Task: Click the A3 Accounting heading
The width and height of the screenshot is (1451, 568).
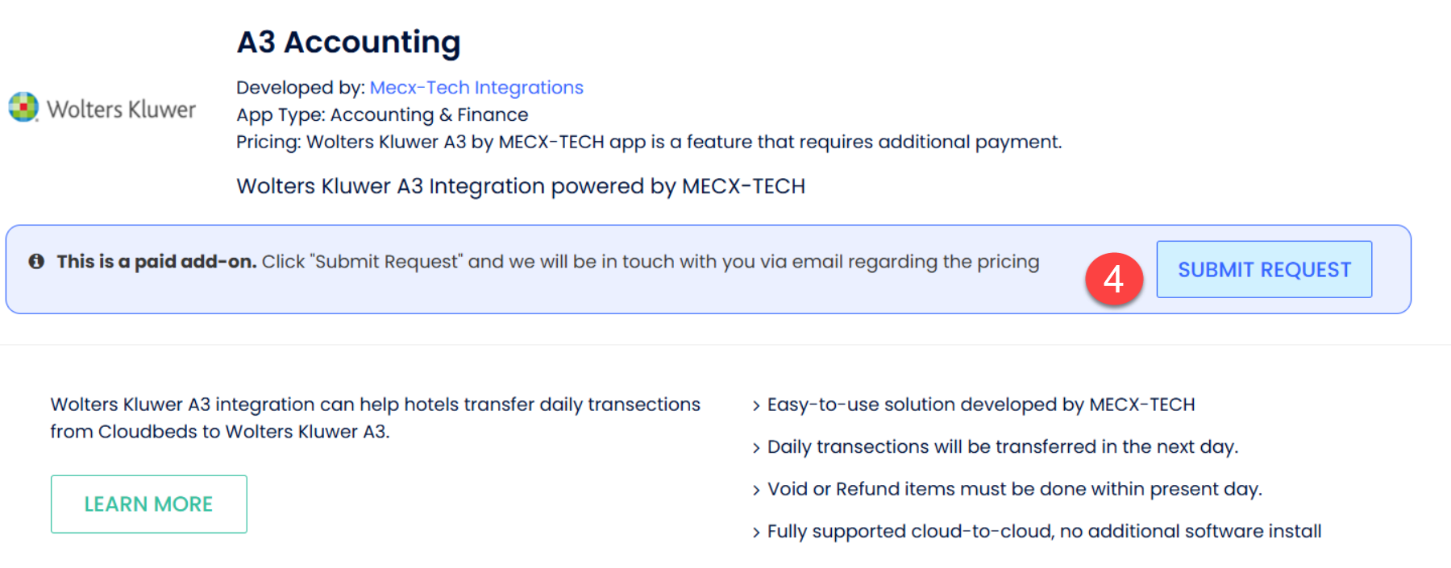Action: (x=348, y=42)
